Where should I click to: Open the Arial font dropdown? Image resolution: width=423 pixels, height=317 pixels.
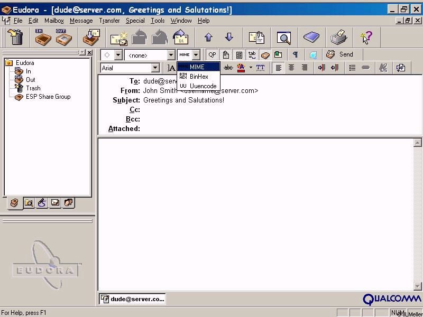pyautogui.click(x=155, y=68)
